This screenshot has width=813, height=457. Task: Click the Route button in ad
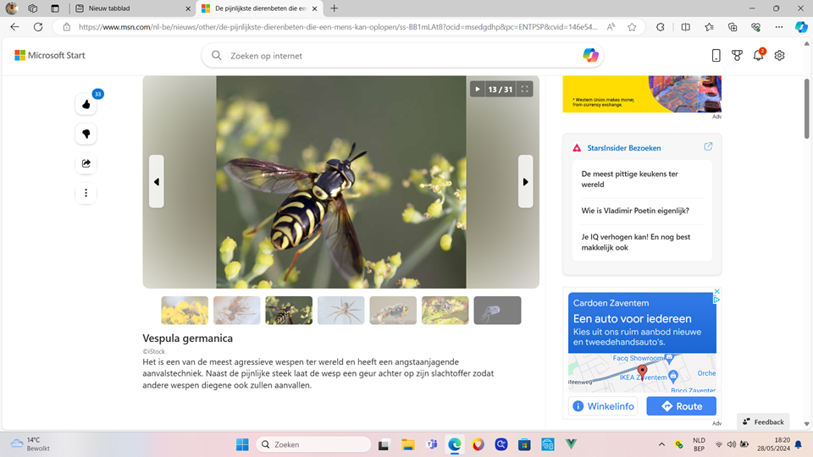coord(681,406)
